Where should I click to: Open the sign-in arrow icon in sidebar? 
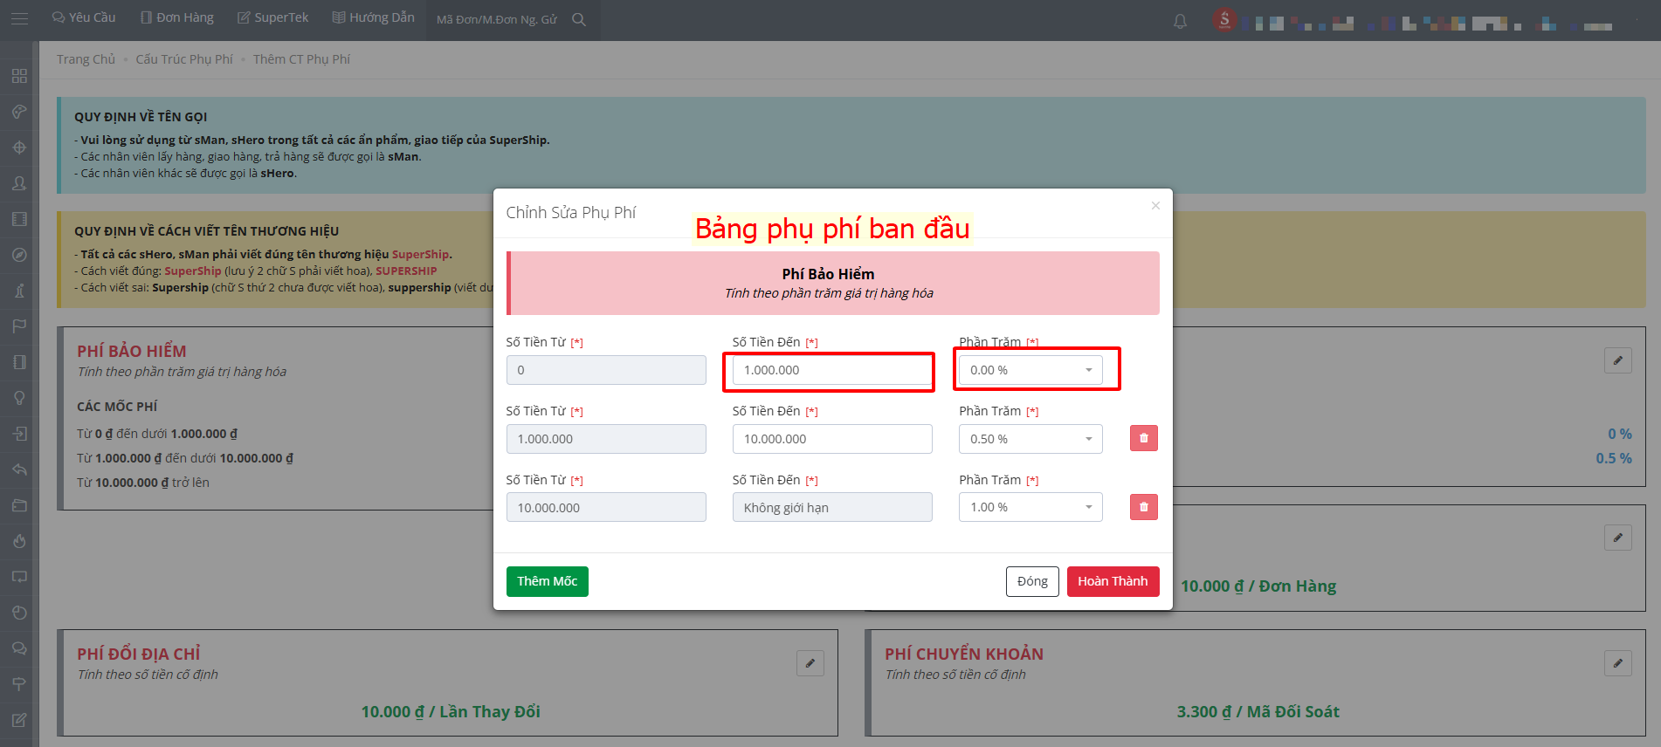[19, 434]
